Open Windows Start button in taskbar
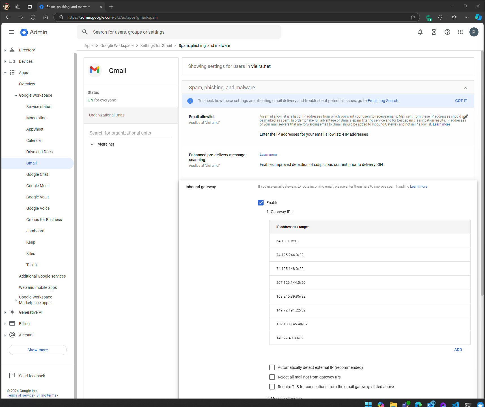The width and height of the screenshot is (485, 407). (x=368, y=404)
